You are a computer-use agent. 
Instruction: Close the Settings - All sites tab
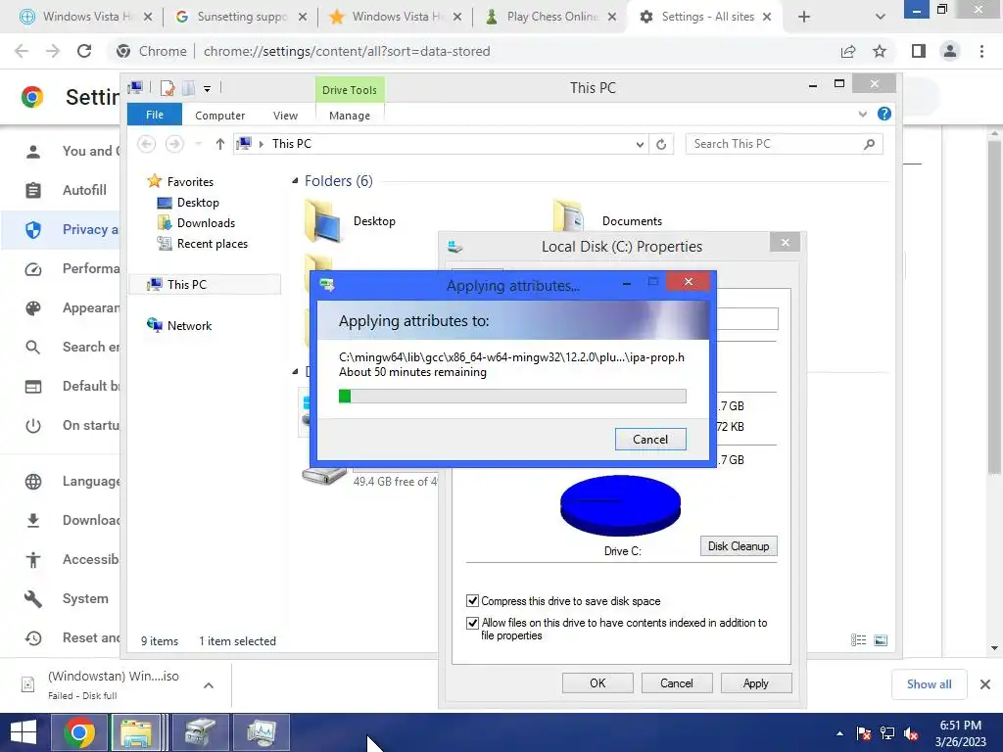[767, 17]
